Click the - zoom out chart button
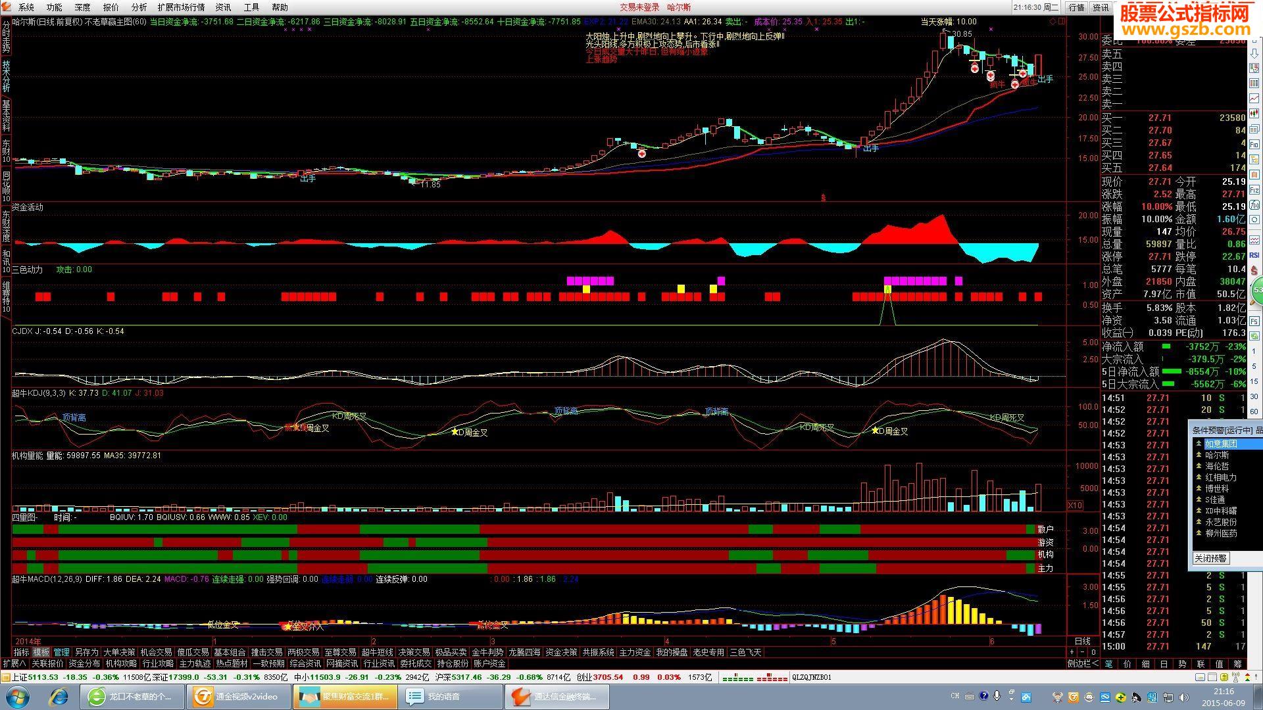 coord(1083,652)
